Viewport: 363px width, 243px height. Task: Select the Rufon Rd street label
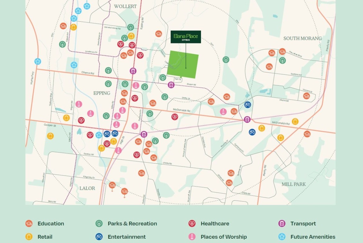point(191,85)
